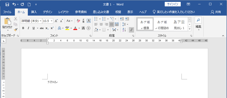Toggle Bold formatting

[23, 28]
